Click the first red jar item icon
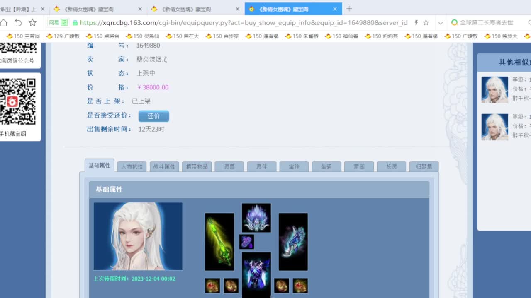This screenshot has height=298, width=531. [212, 286]
